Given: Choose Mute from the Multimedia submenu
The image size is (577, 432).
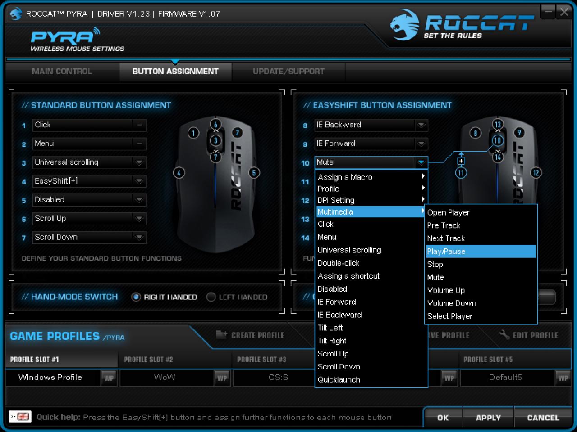Looking at the screenshot, I should pos(481,277).
